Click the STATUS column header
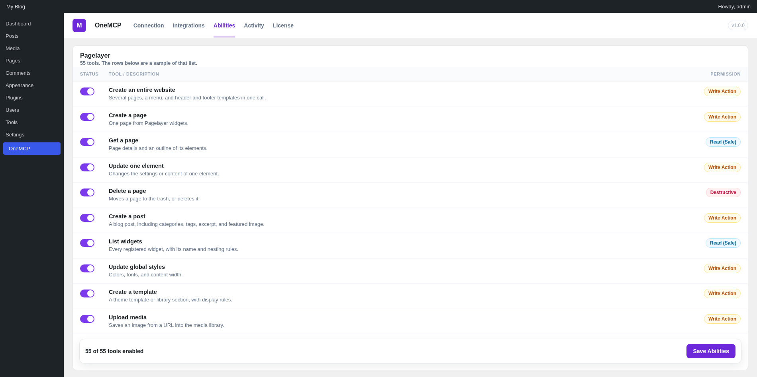The width and height of the screenshot is (757, 377). (x=89, y=74)
